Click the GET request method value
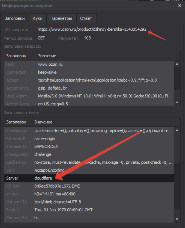 (41, 38)
